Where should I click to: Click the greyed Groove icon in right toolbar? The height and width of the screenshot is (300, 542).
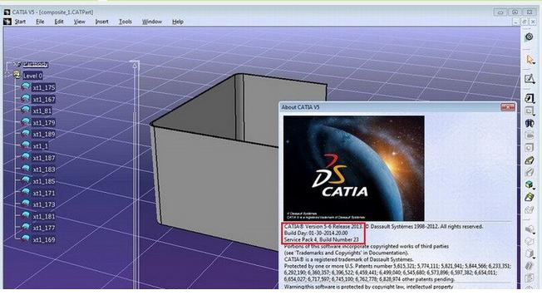coord(530,135)
